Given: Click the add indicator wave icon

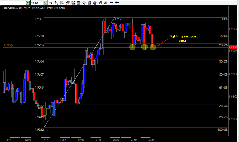Looking at the screenshot, I should pyautogui.click(x=68, y=3).
